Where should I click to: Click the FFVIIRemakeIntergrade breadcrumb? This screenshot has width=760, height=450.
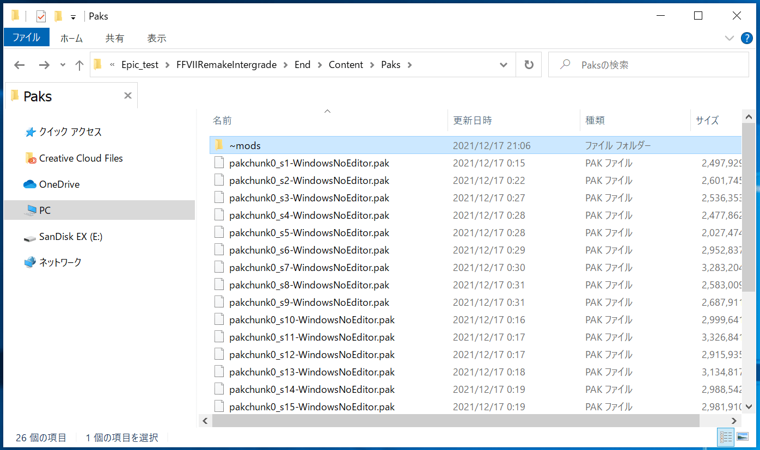pos(226,65)
